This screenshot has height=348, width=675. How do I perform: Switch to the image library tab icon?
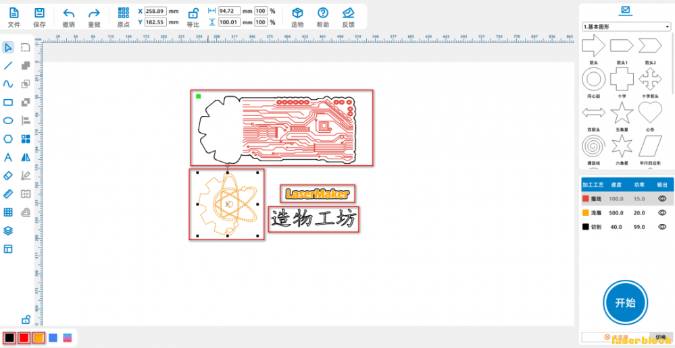coord(626,9)
